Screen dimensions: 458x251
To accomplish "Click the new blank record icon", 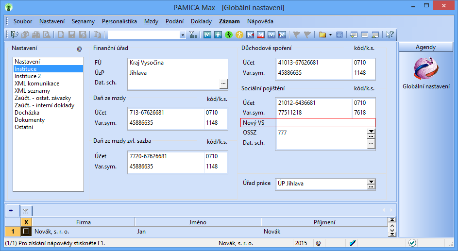I will [61, 35].
